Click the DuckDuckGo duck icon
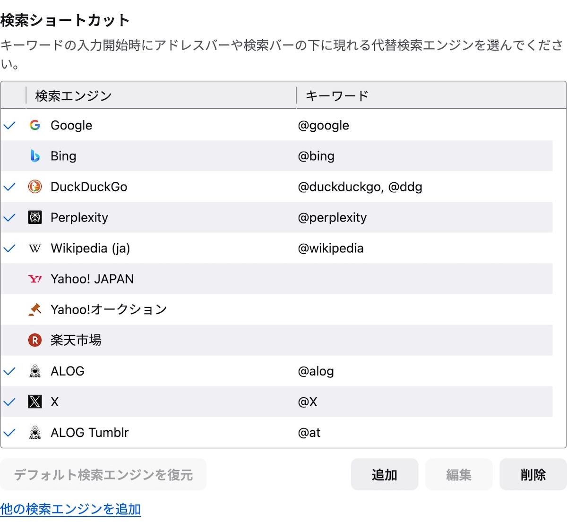The image size is (567, 530). tap(35, 187)
